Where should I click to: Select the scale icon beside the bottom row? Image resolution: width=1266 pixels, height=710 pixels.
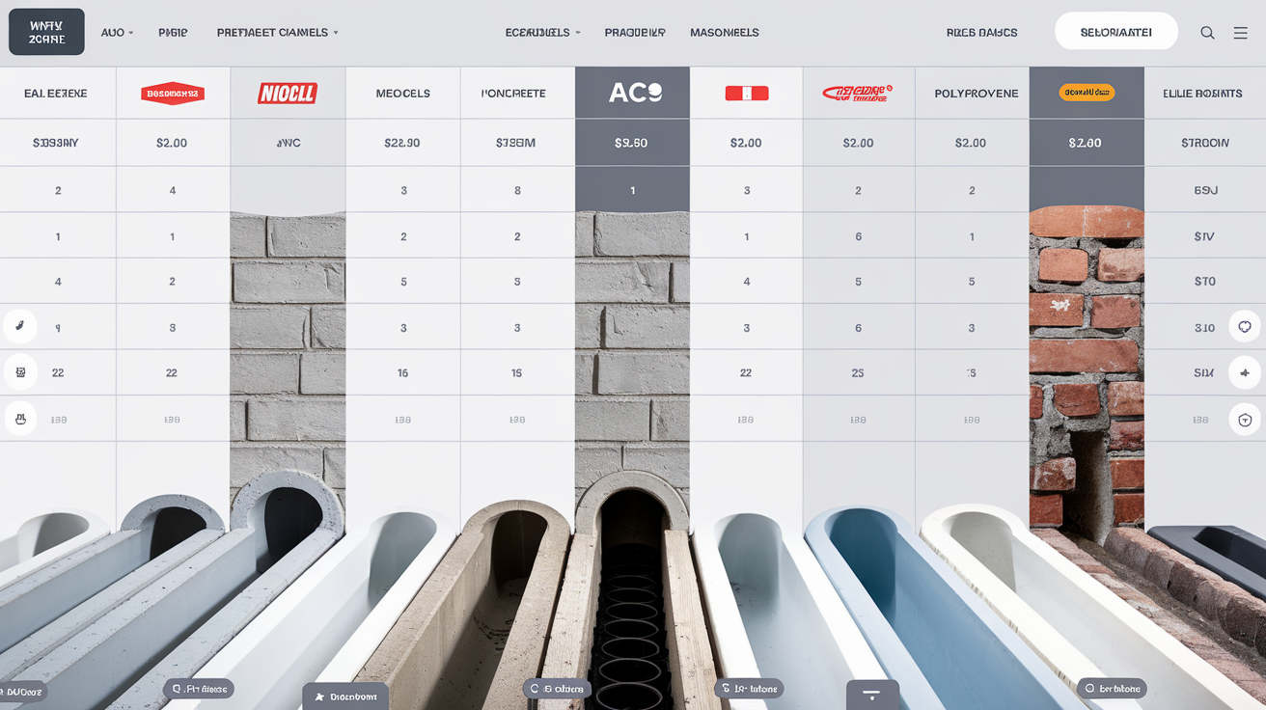(x=20, y=419)
